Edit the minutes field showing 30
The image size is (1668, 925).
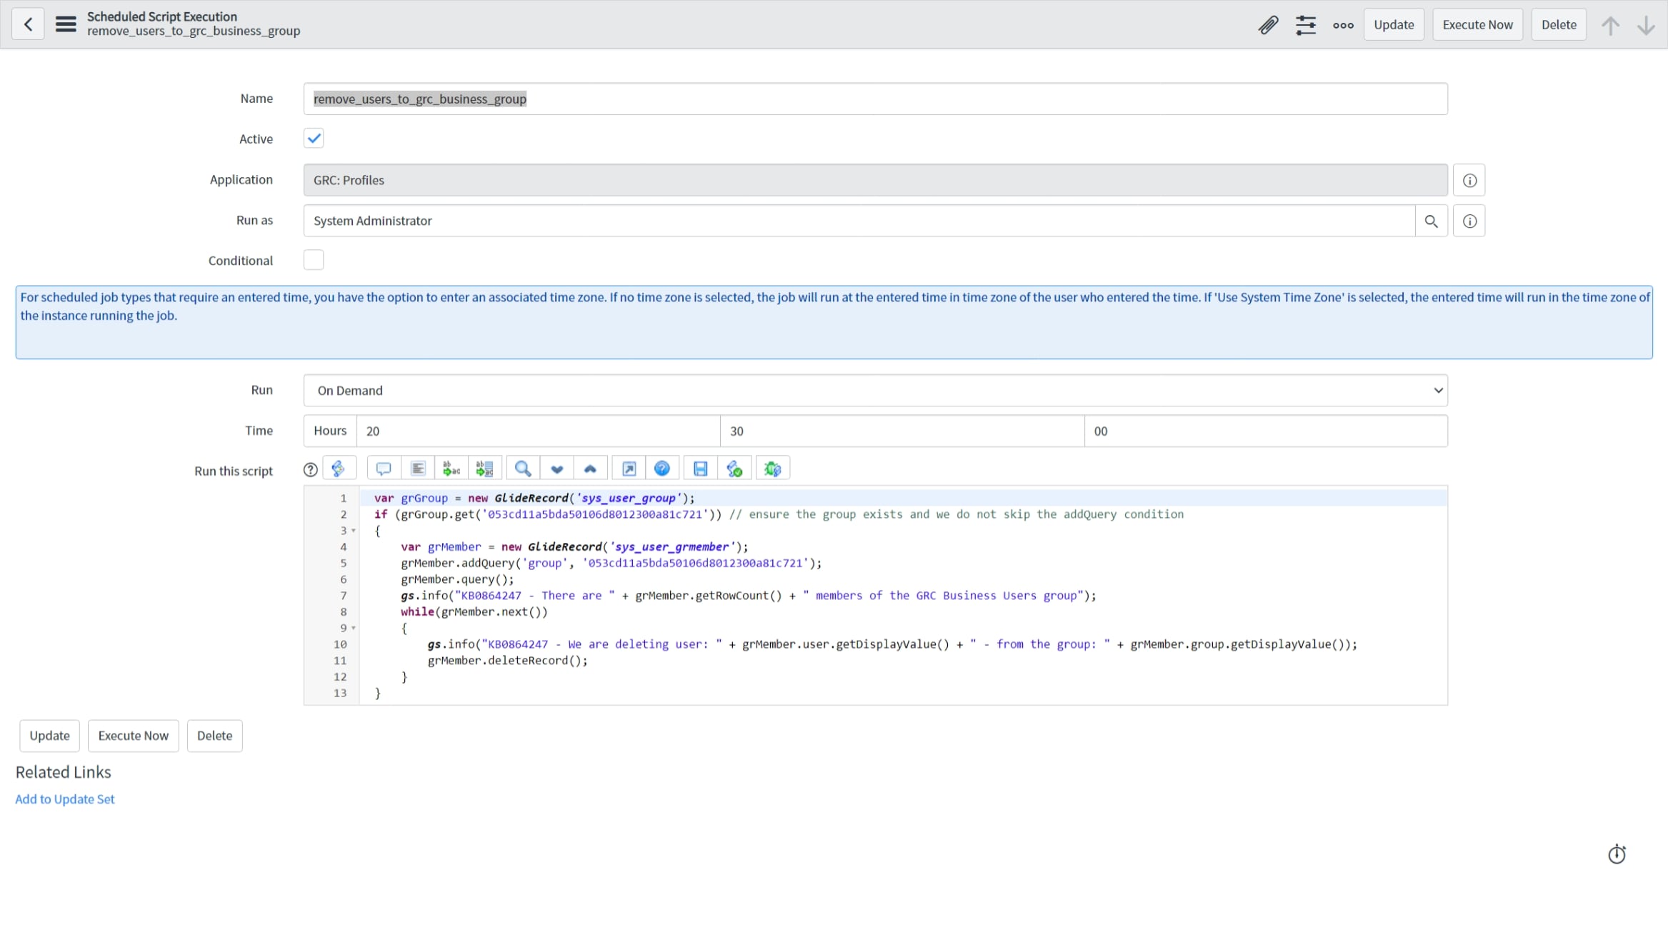[902, 431]
